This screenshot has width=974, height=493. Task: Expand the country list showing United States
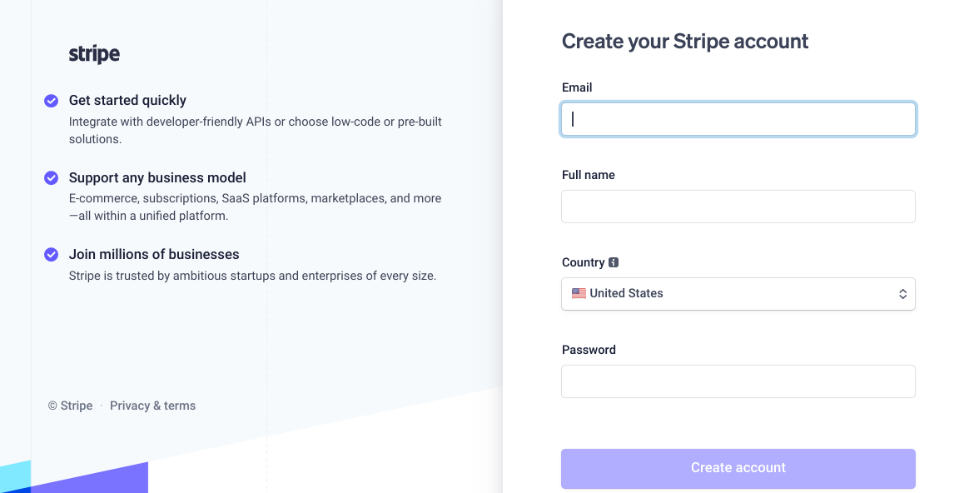click(738, 293)
